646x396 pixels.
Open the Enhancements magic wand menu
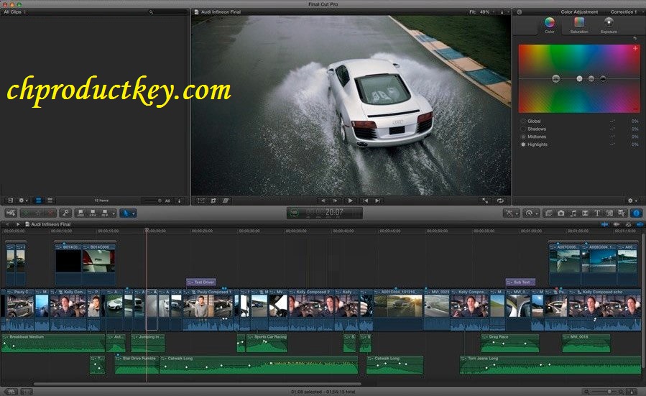[512, 213]
